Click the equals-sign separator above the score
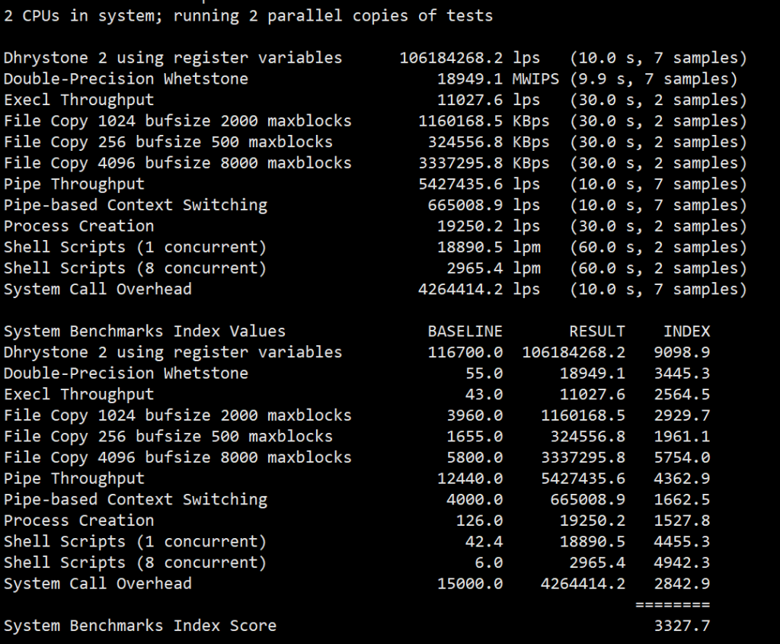Viewport: 780px width, 644px height. (672, 604)
